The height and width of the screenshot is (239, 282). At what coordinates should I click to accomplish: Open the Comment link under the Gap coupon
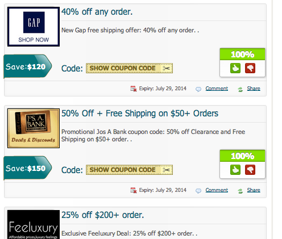(217, 89)
